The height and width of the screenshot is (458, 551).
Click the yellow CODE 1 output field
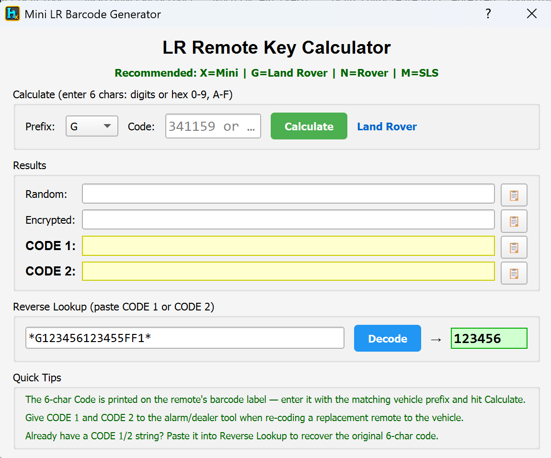(288, 246)
